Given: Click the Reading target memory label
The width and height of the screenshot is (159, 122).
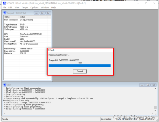Looking at the screenshot, I should [59, 55].
